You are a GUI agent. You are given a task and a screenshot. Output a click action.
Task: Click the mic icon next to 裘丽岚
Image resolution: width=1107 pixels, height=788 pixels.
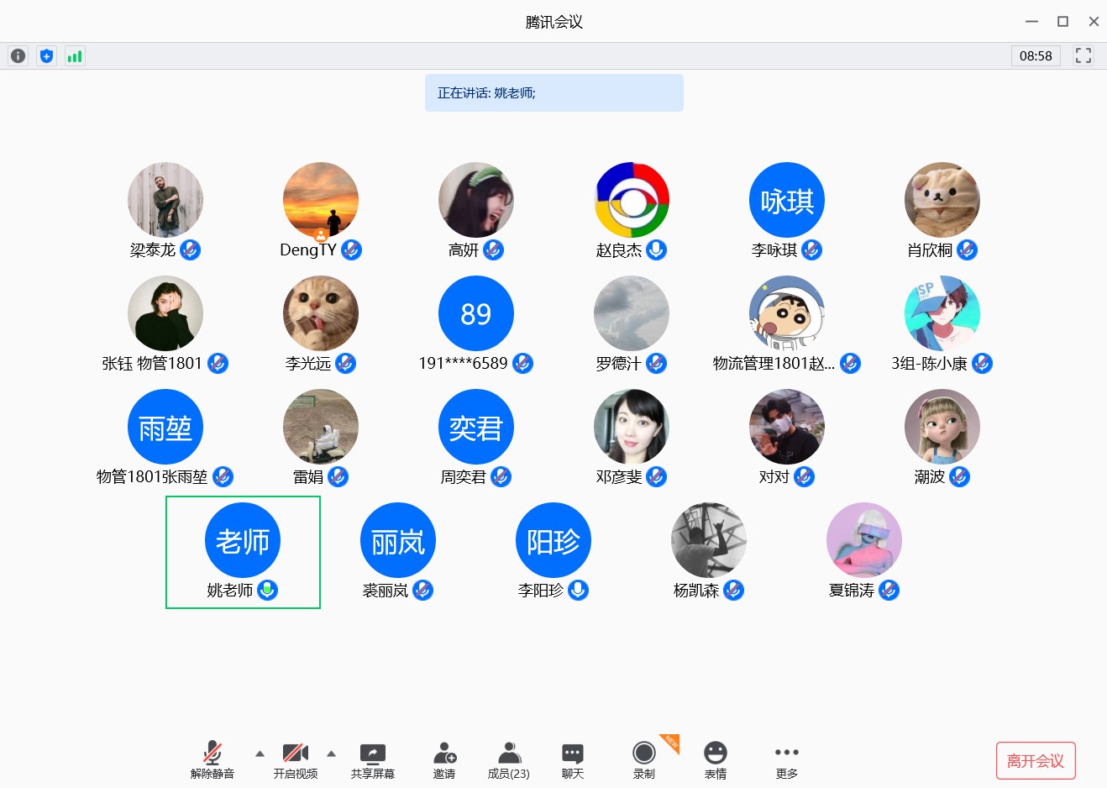423,590
